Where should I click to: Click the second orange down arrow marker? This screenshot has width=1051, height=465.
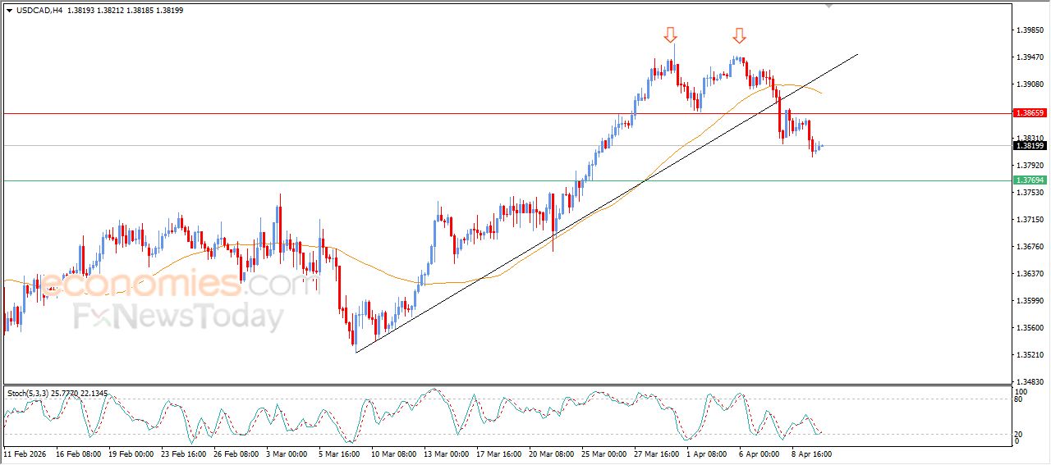[739, 34]
